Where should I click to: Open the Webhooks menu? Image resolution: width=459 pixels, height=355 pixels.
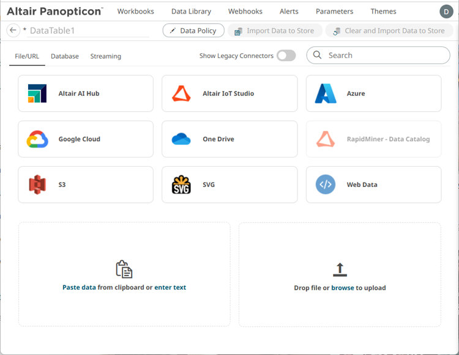[245, 12]
